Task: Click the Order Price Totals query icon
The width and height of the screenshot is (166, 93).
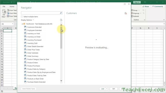Action: click(x=25, y=50)
